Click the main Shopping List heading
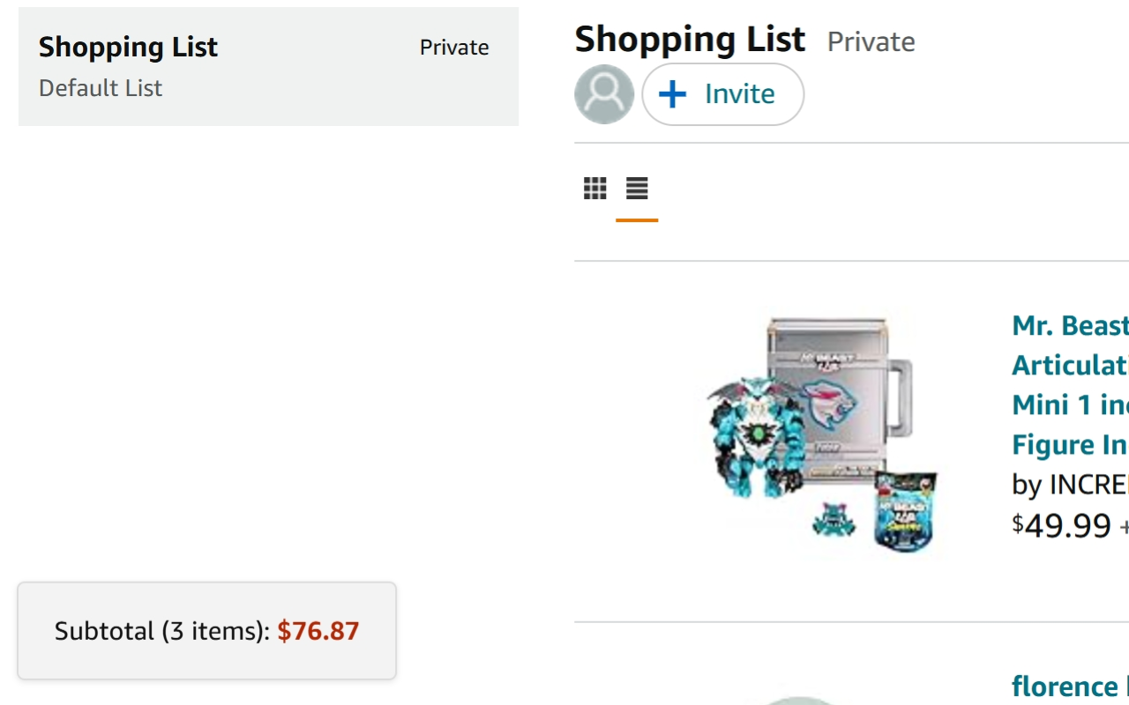The height and width of the screenshot is (705, 1129). 690,40
